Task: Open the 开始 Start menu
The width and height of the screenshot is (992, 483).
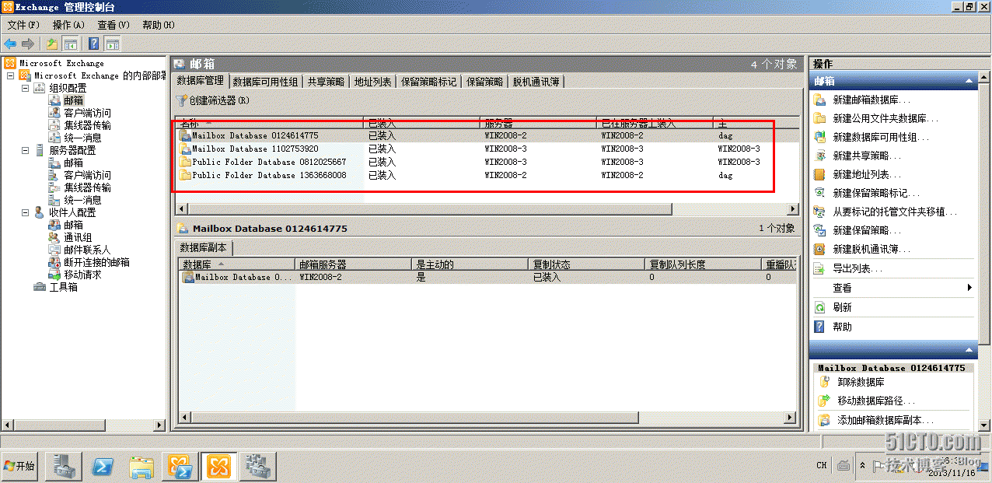Action: (20, 466)
